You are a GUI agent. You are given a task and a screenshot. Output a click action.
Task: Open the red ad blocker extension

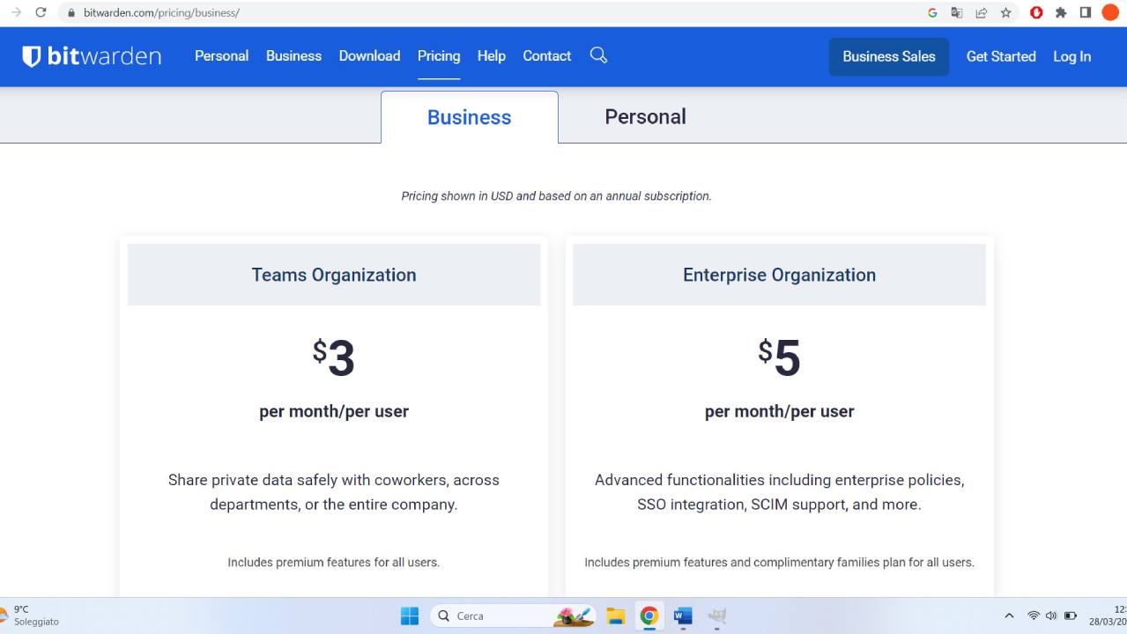[1037, 12]
